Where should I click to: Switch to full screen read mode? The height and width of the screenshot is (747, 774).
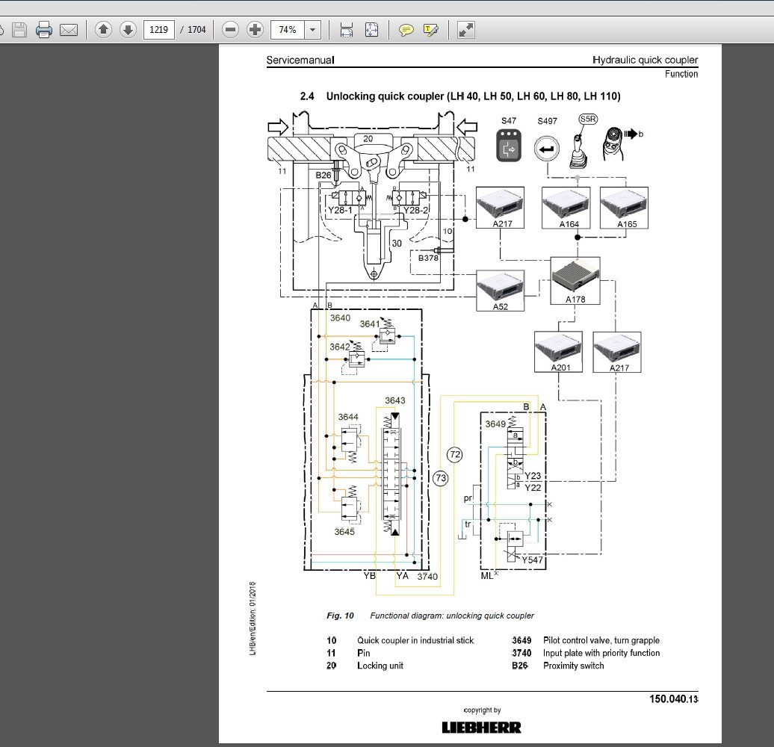pos(466,30)
